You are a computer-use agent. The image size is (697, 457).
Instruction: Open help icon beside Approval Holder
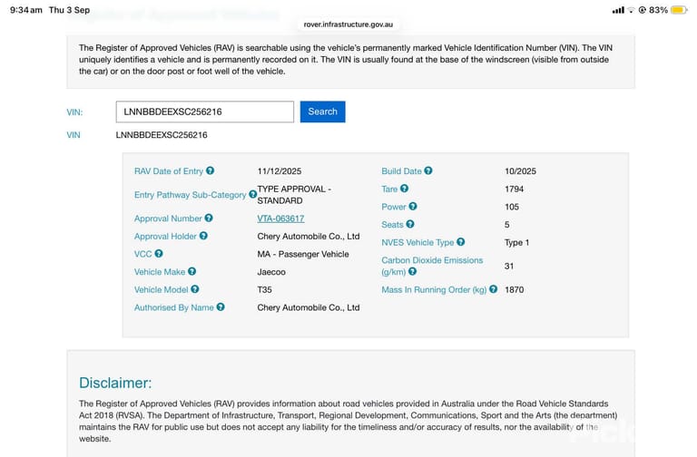click(x=203, y=236)
